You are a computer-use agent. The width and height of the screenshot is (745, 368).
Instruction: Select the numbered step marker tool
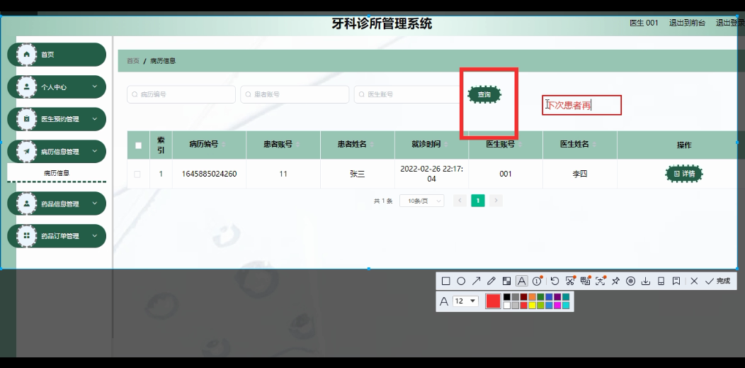[x=537, y=281]
